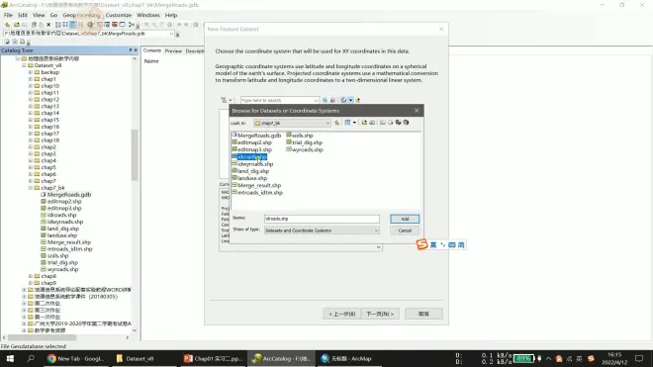Click Large Icons view toolbar button
This screenshot has width=653, height=367.
58,25
